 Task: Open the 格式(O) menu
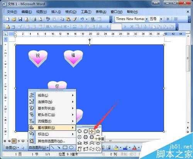pos(71,12)
